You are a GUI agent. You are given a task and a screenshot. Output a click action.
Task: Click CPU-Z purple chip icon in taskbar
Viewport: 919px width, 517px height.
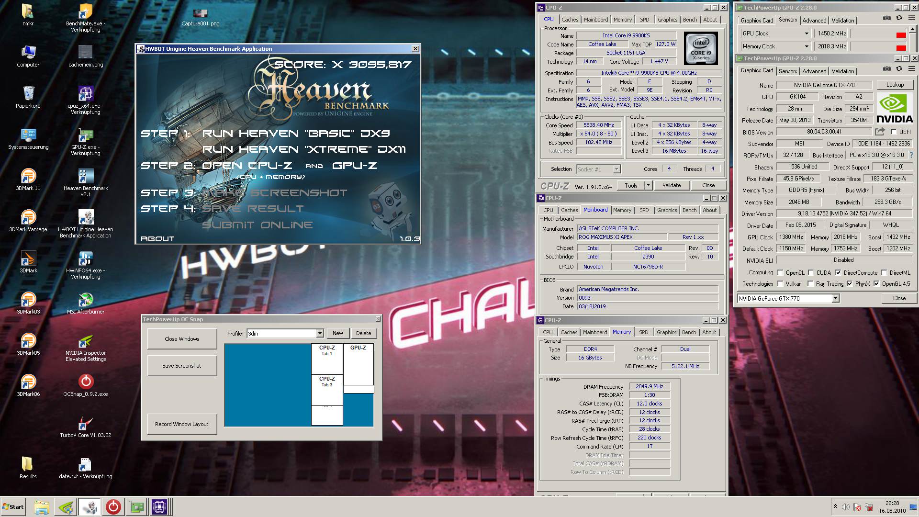click(x=159, y=507)
